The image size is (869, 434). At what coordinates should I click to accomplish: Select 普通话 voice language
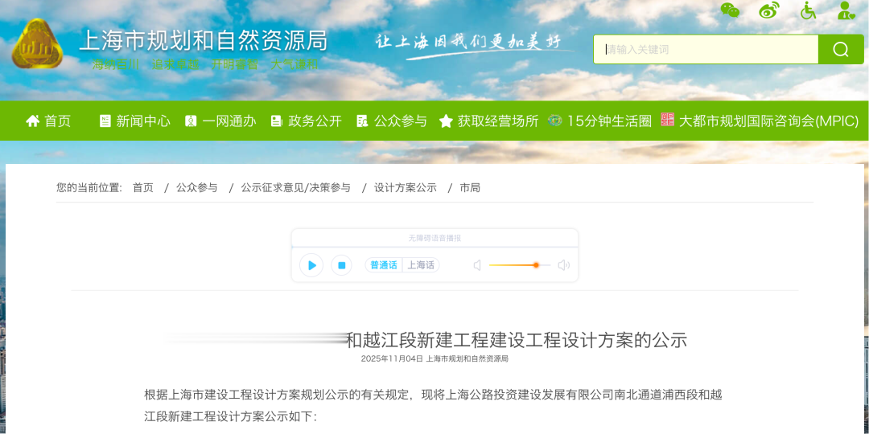coord(384,265)
